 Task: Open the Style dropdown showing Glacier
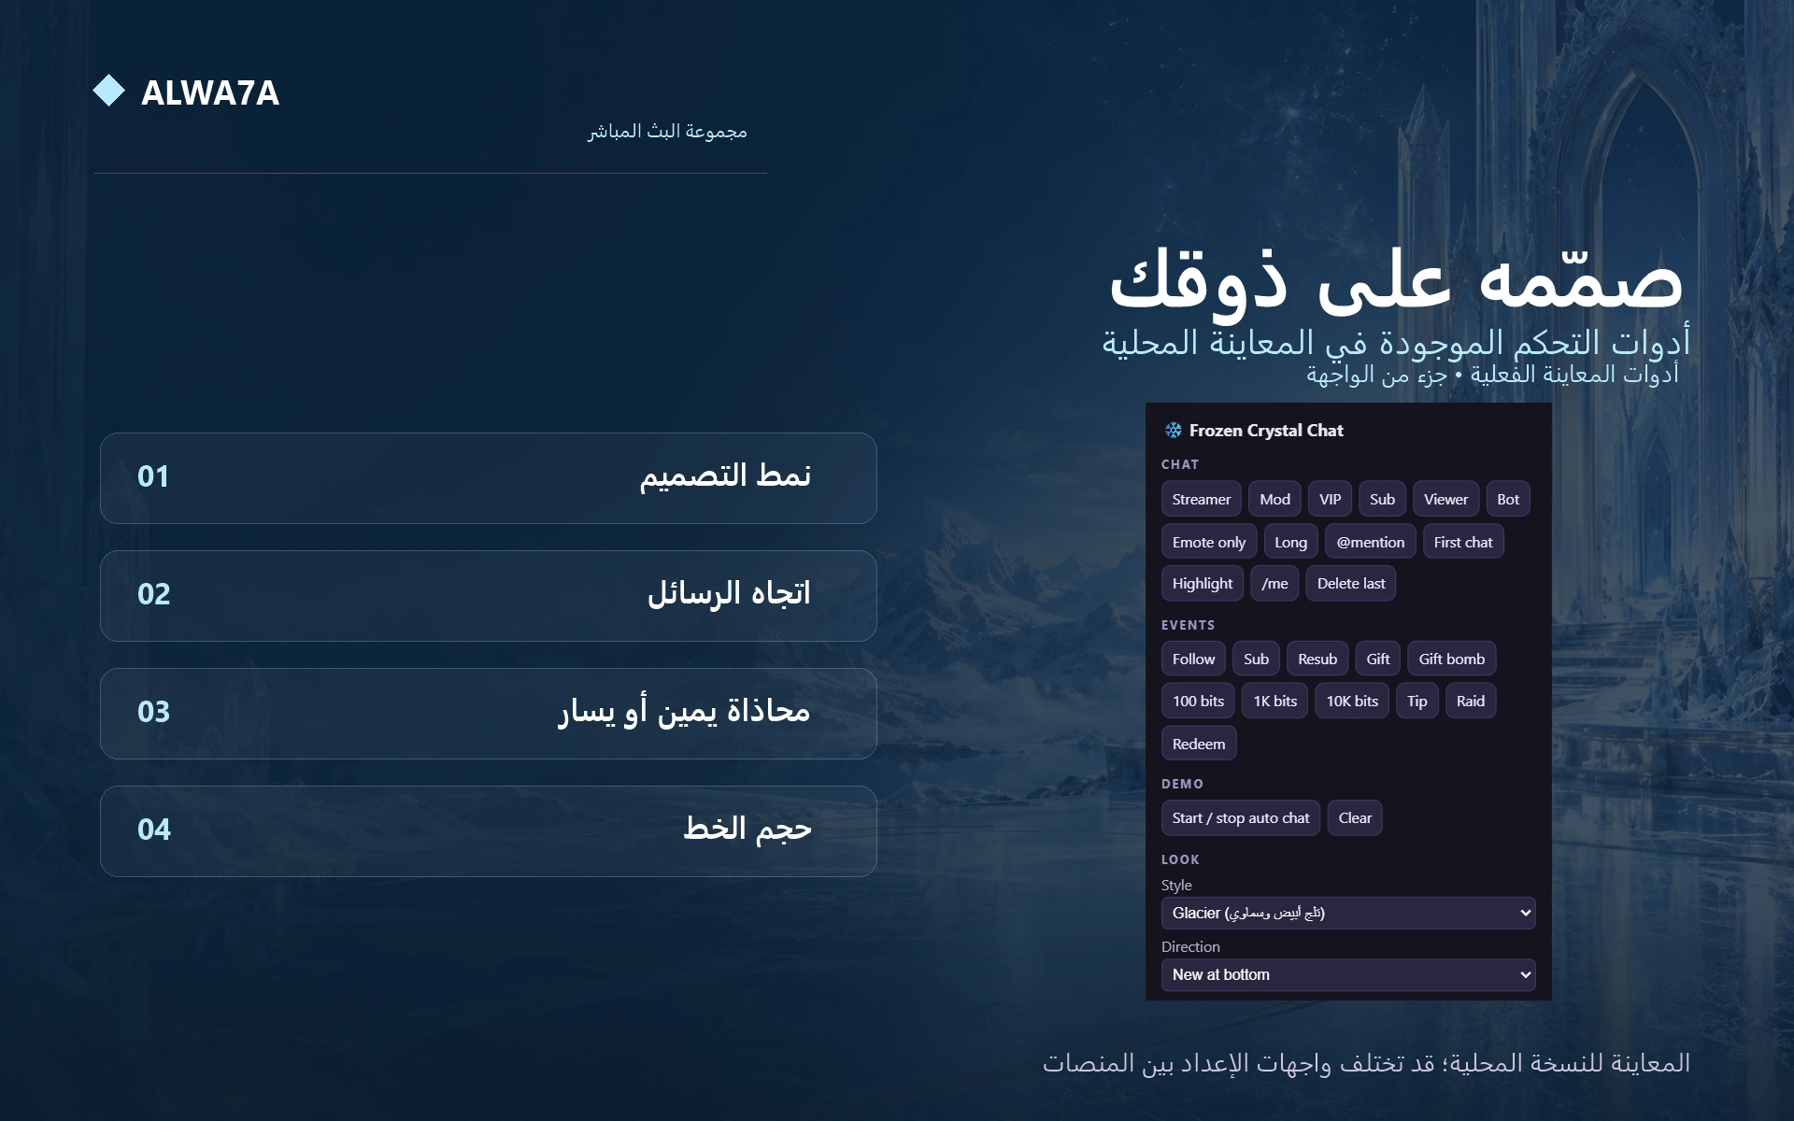(1348, 913)
